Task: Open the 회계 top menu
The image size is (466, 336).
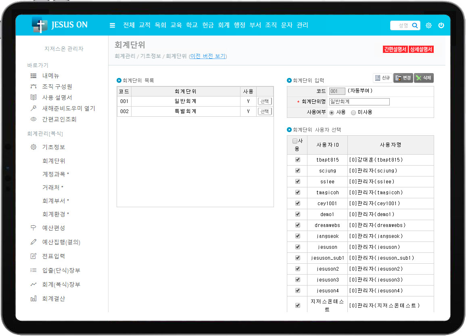Action: pyautogui.click(x=224, y=25)
